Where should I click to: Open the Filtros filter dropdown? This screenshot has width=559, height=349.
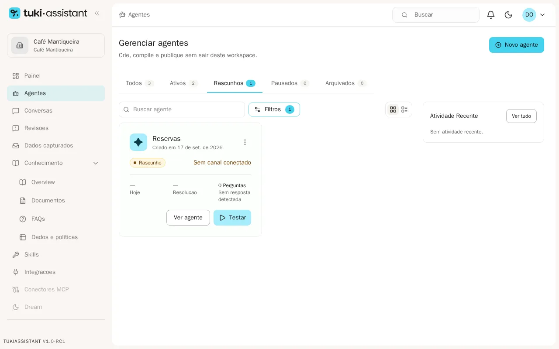[274, 109]
